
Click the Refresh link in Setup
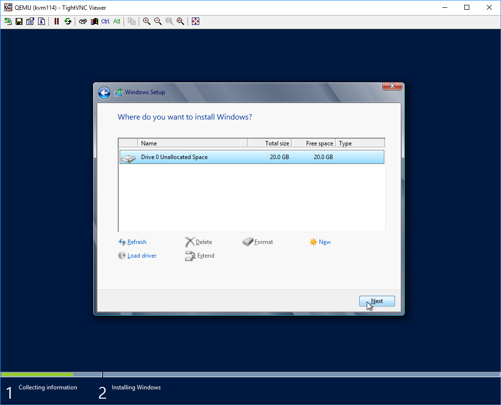[x=137, y=242]
